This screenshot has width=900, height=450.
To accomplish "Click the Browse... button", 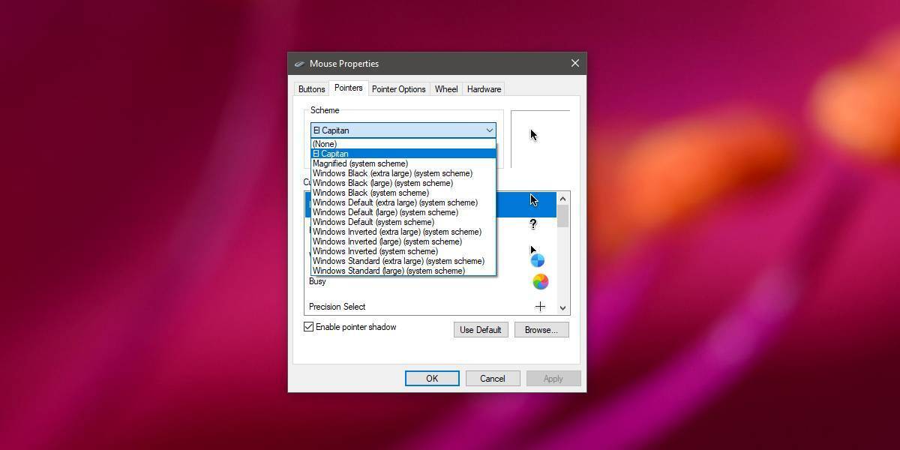I will click(541, 330).
